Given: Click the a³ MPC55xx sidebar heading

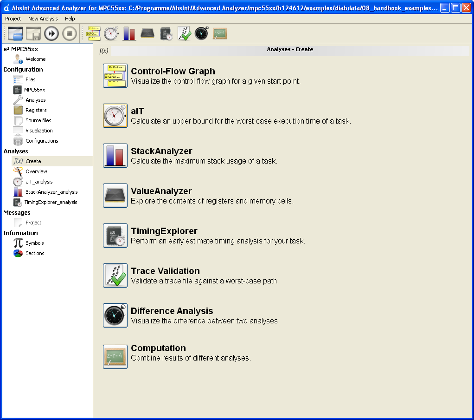Looking at the screenshot, I should click(20, 49).
